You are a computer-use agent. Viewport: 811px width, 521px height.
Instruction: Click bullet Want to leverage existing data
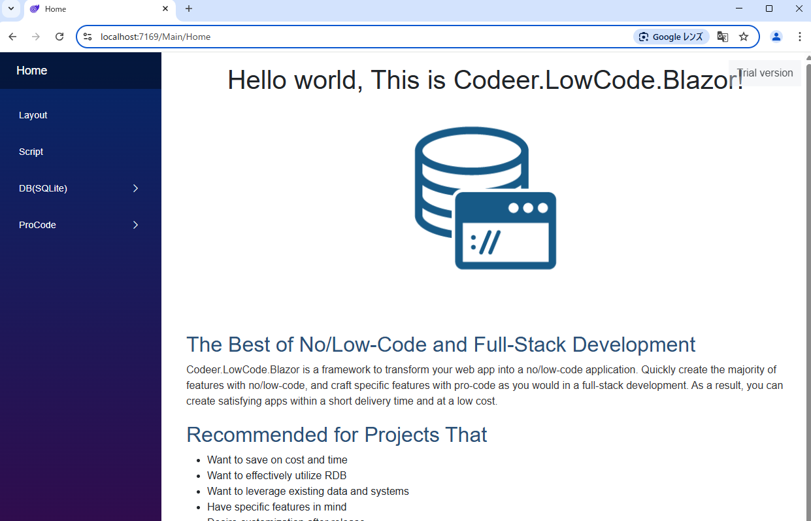pyautogui.click(x=308, y=491)
